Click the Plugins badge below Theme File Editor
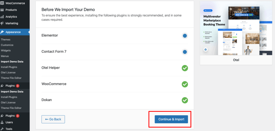The image size is (275, 131). 18,86
